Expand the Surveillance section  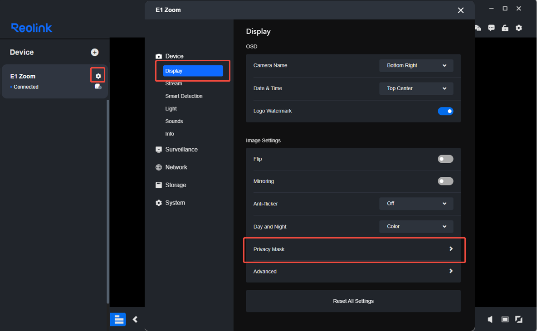coord(181,150)
